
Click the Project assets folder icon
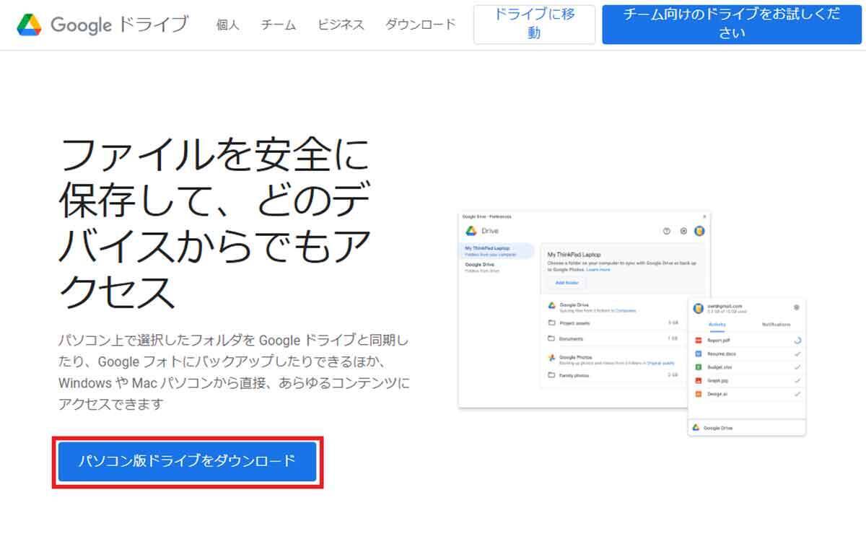[551, 323]
